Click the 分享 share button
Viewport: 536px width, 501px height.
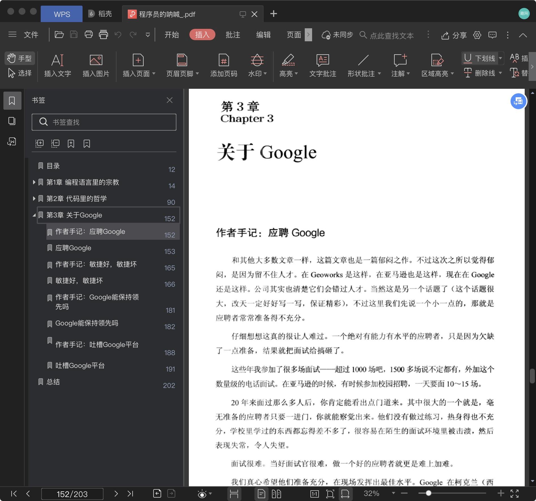pyautogui.click(x=454, y=35)
